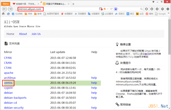Open the download arrow toolbar button
The image size is (171, 110).
(157, 9)
